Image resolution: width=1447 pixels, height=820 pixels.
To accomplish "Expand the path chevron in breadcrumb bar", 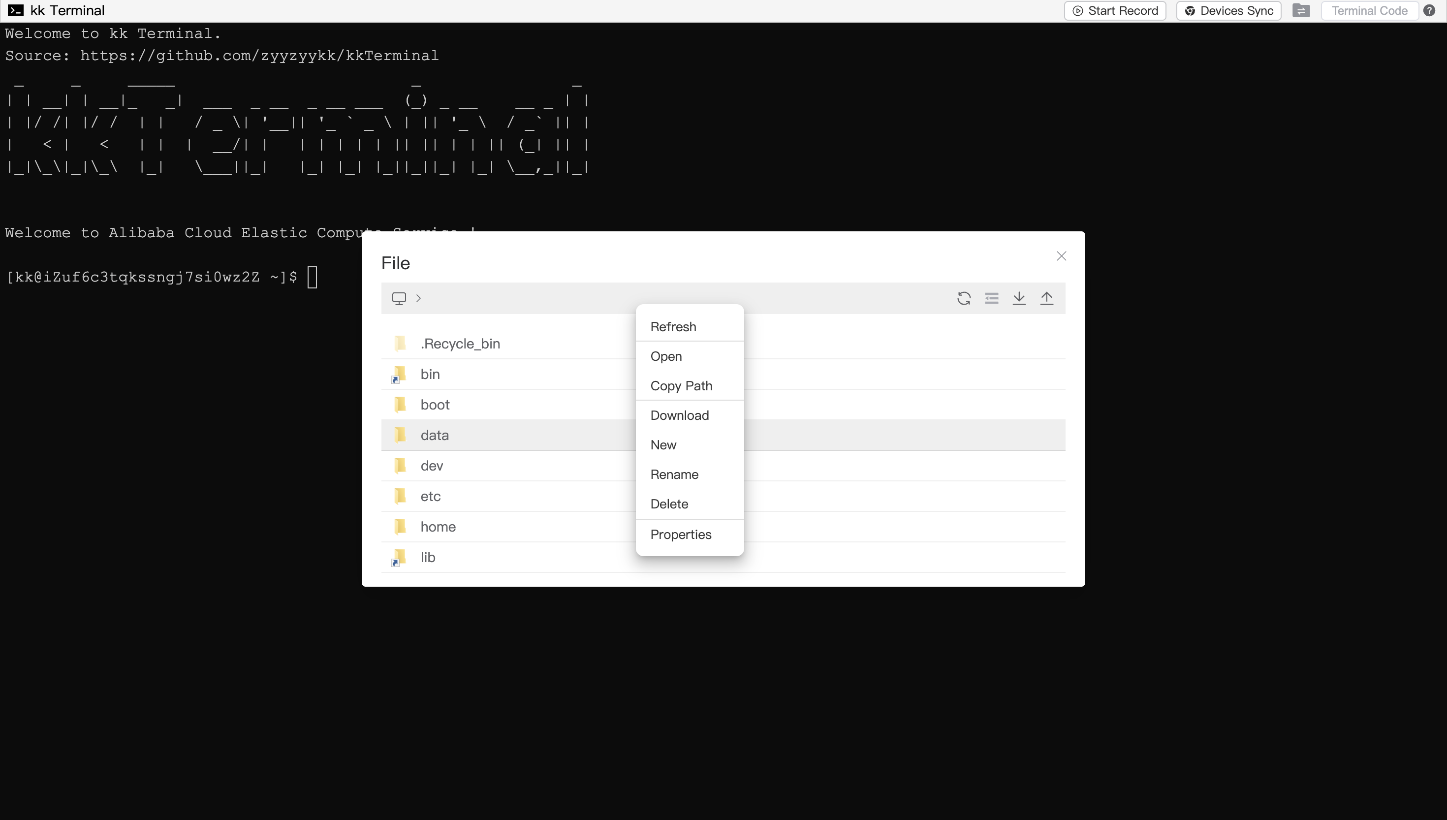I will (x=418, y=298).
